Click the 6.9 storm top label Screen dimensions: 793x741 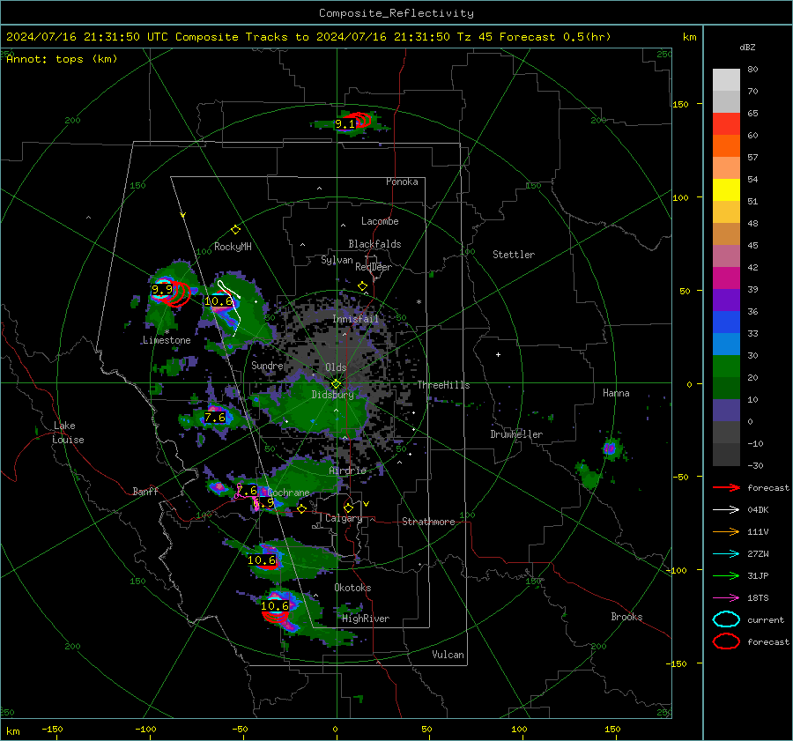pos(263,503)
